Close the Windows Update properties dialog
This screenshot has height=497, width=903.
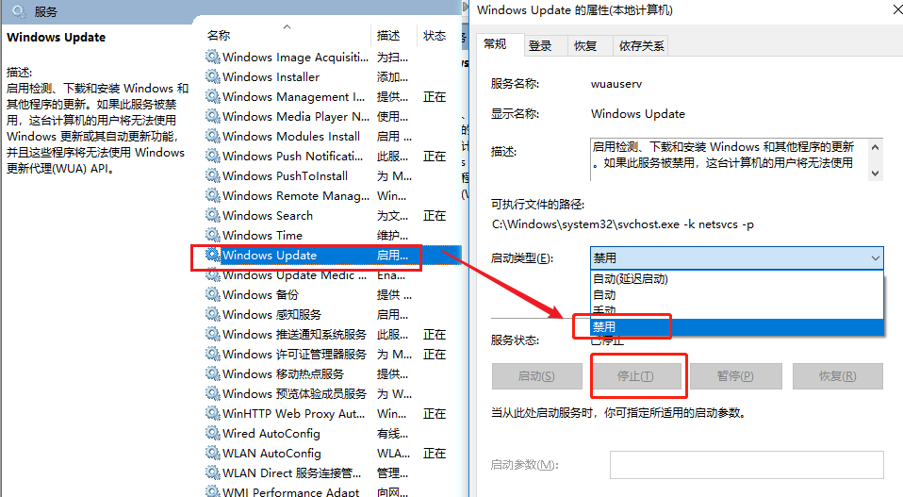(x=896, y=10)
